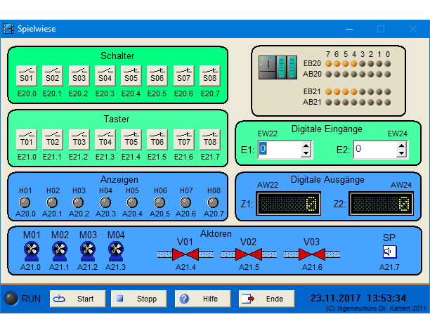This screenshot has width=430, height=331.
Task: Toggle switch S08 (E20.7)
Action: [210, 76]
